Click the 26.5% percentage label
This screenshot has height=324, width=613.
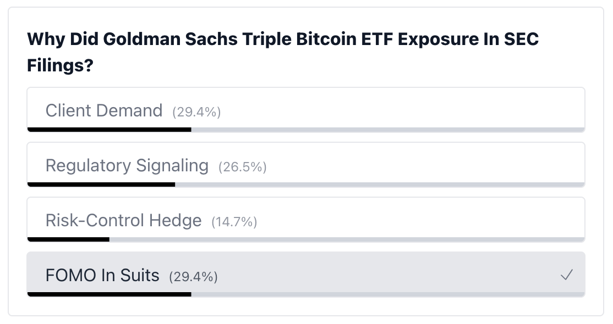242,167
